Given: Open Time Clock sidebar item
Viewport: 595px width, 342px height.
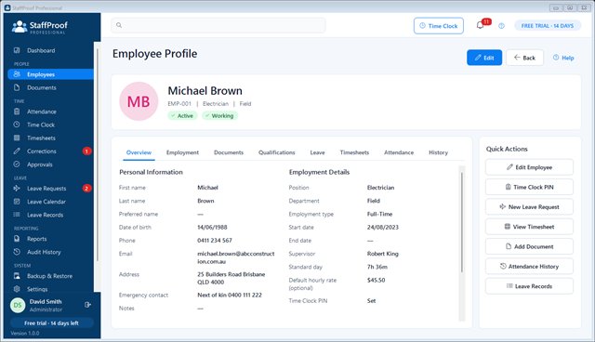Looking at the screenshot, I should [50, 125].
